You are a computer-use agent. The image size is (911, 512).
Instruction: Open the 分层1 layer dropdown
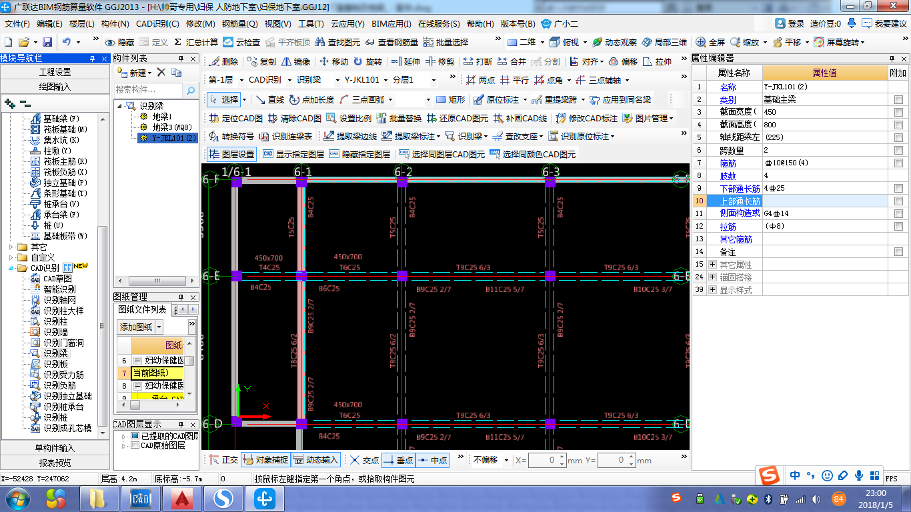[x=434, y=80]
